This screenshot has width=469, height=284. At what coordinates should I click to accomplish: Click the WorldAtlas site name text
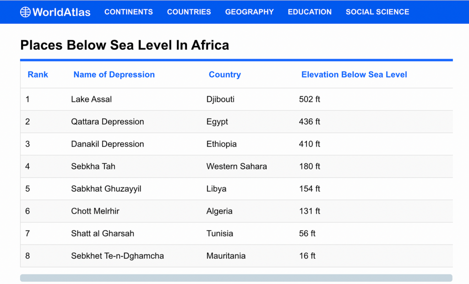[61, 12]
